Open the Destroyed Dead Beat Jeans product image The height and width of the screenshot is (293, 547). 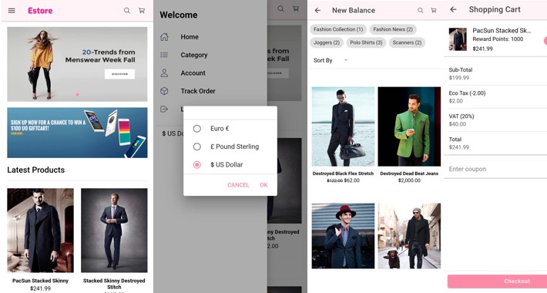[409, 126]
